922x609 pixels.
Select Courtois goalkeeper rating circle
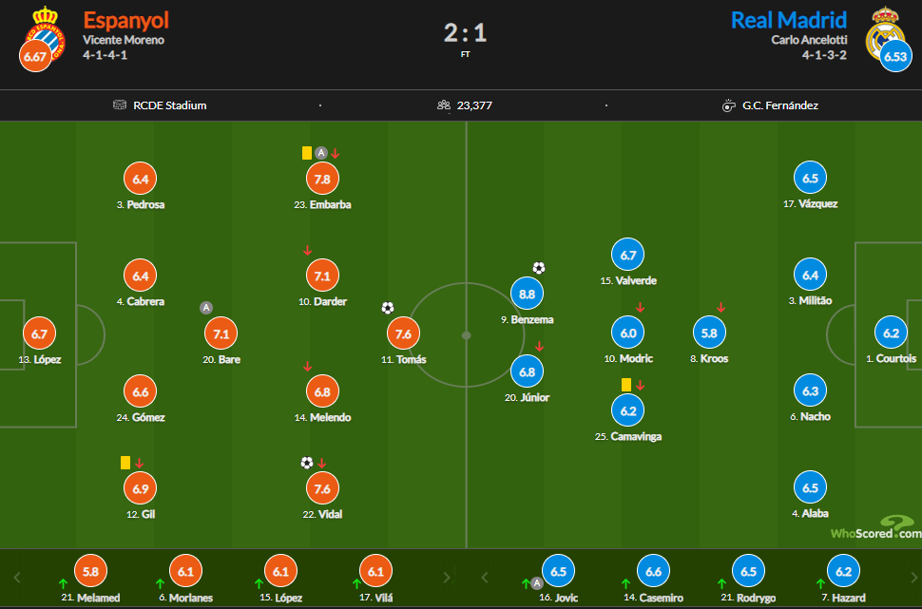coord(891,333)
